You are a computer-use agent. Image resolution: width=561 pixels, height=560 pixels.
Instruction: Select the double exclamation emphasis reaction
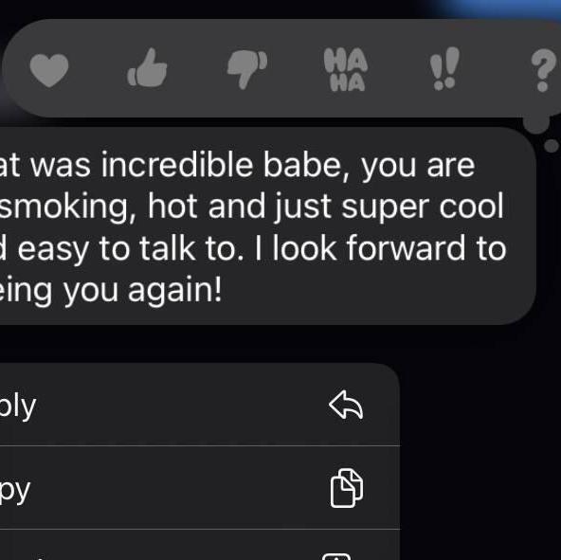click(444, 68)
